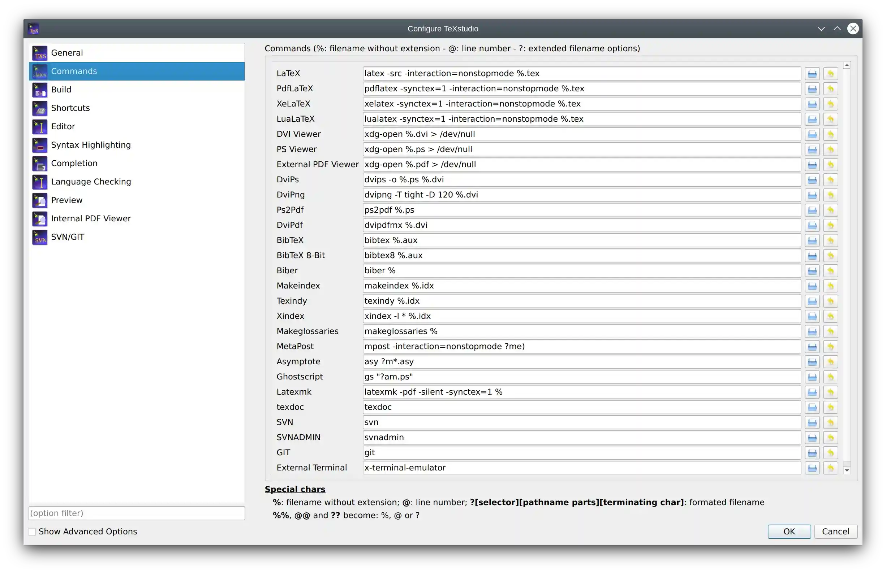Image resolution: width=886 pixels, height=573 pixels.
Task: Switch to the SVN/GIT section
Action: point(68,236)
